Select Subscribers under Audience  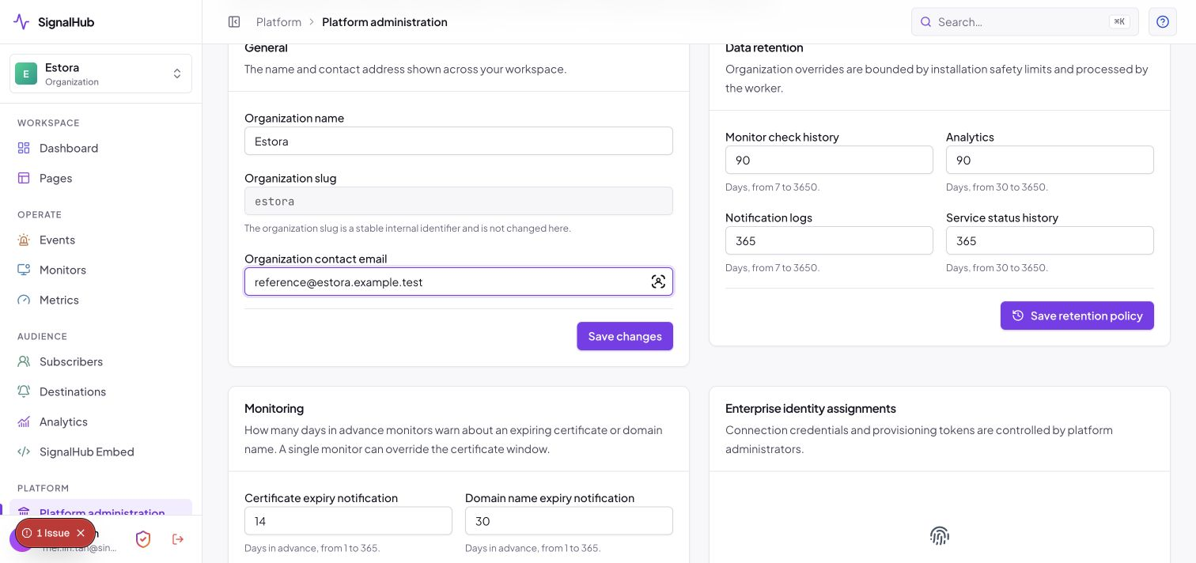click(100, 361)
